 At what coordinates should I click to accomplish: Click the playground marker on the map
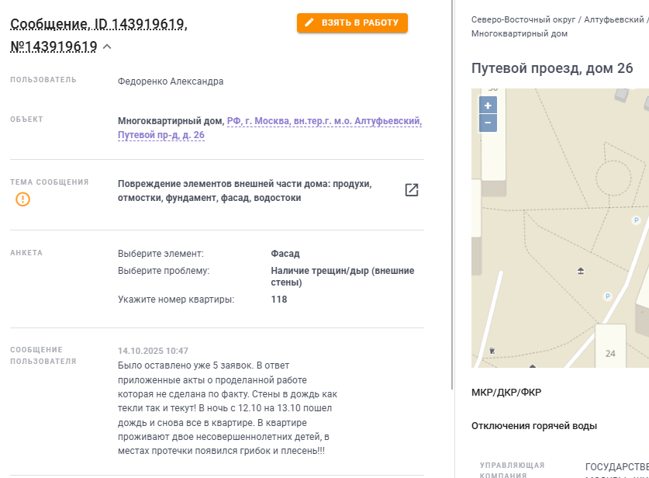[581, 271]
